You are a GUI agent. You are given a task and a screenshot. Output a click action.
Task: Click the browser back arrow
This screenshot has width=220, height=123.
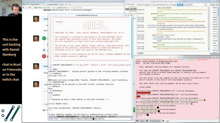coord(24,8)
